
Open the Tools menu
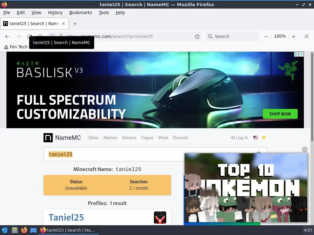point(104,13)
